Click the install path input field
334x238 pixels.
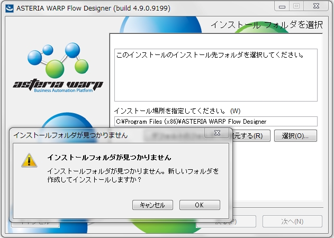point(215,121)
